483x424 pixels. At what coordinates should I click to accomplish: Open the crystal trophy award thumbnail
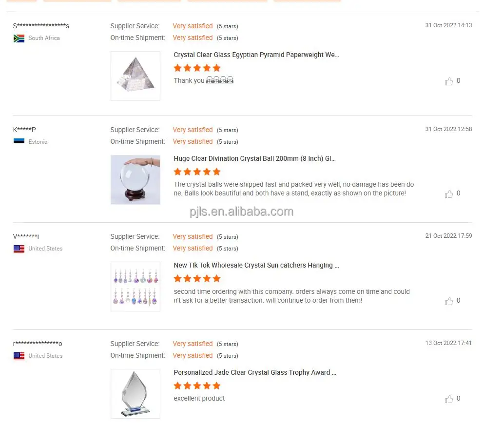point(135,393)
